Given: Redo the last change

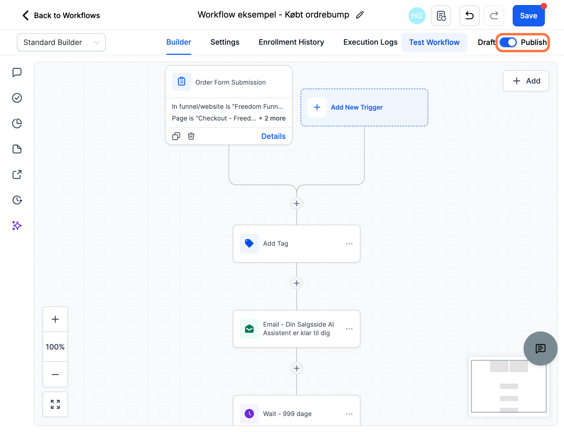Looking at the screenshot, I should click(x=494, y=16).
